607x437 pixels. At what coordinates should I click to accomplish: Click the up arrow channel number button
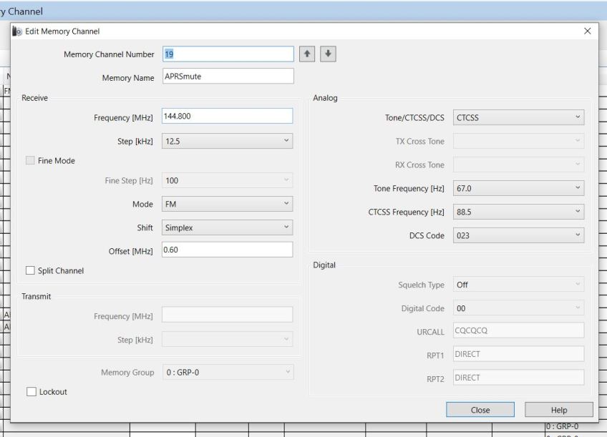[x=308, y=54]
